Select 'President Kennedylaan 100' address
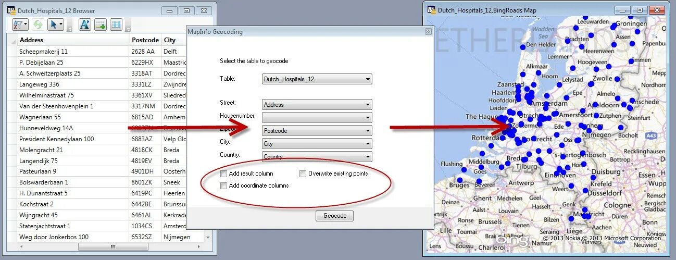 coord(73,139)
